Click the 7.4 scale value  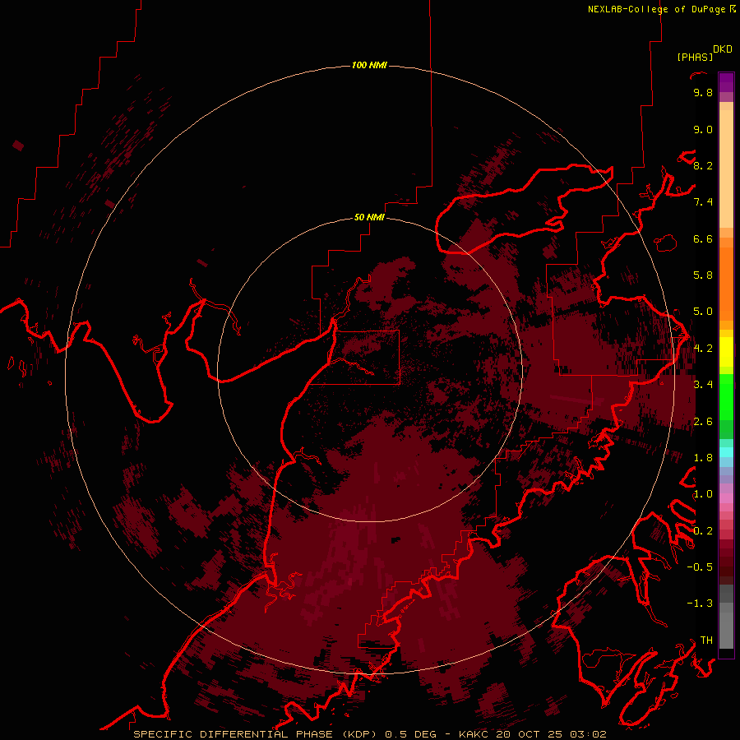703,202
